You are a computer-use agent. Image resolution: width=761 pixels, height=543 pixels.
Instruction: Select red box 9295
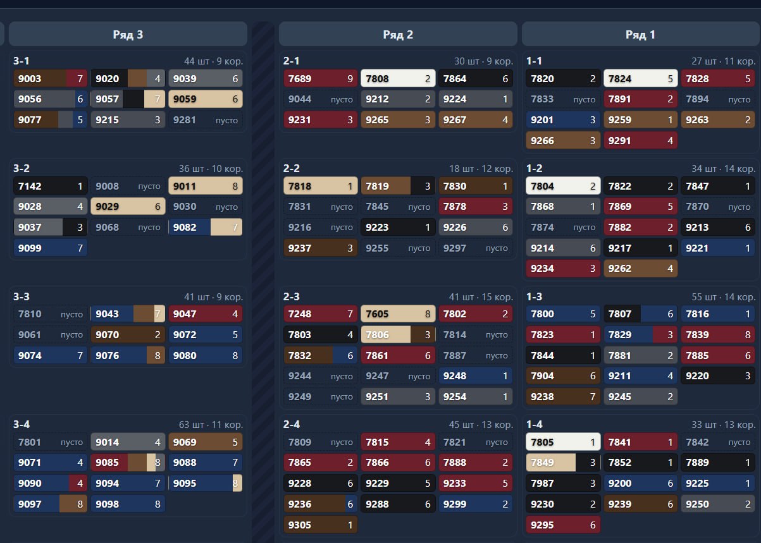point(563,525)
